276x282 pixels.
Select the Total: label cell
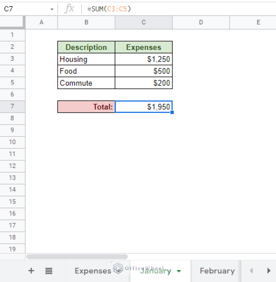(86, 107)
